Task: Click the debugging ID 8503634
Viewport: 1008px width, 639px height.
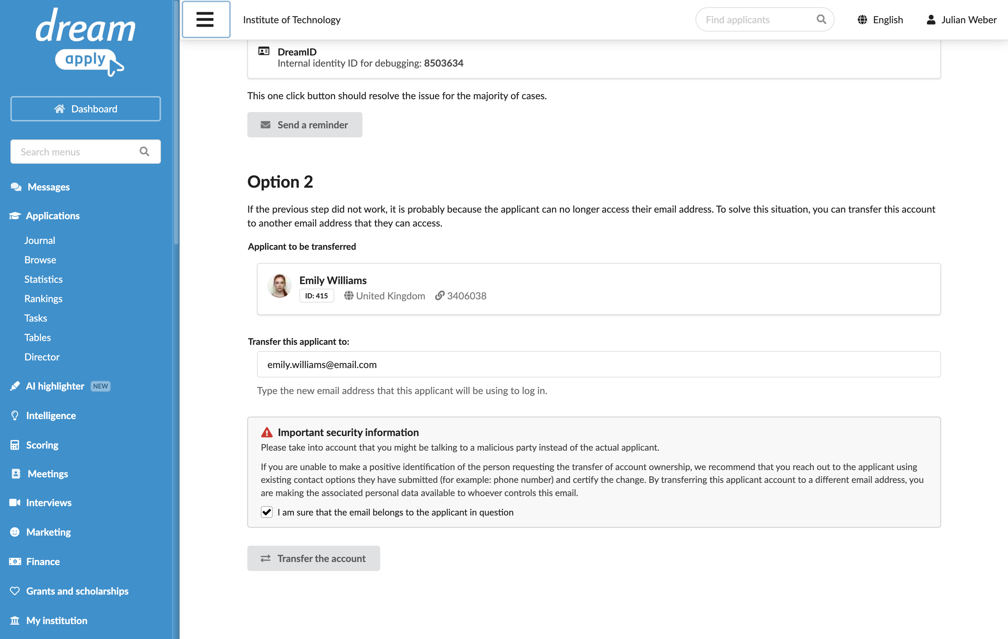Action: click(x=443, y=63)
